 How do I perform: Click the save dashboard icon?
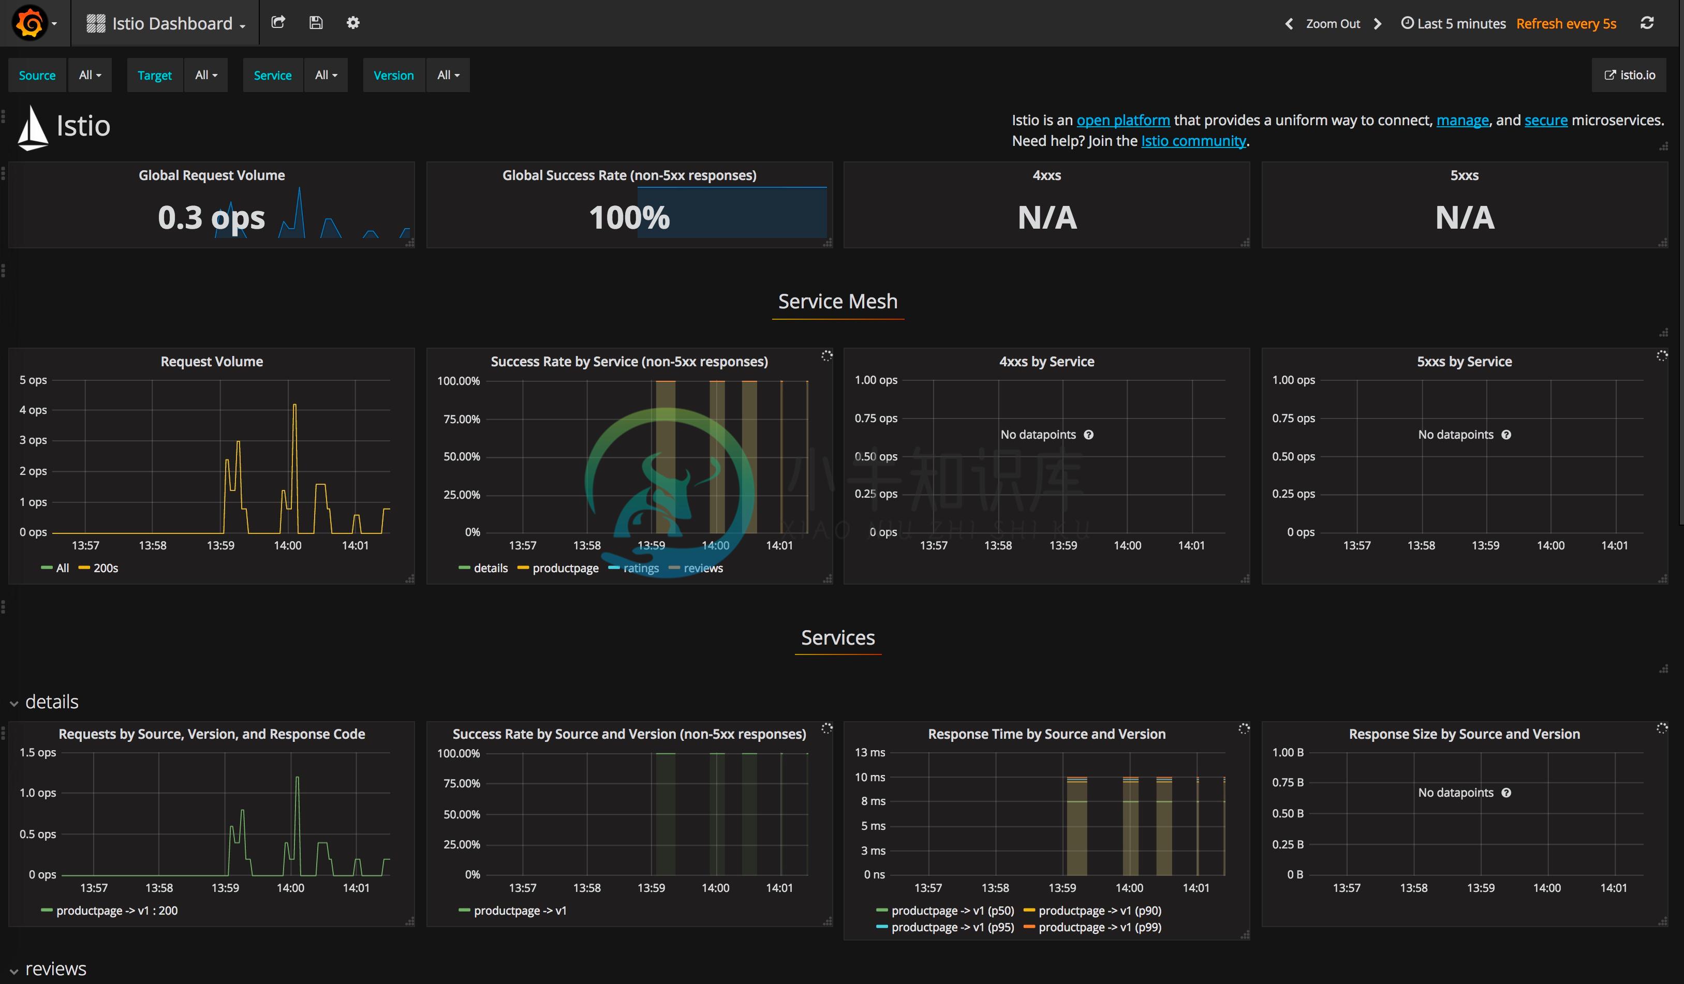(316, 22)
